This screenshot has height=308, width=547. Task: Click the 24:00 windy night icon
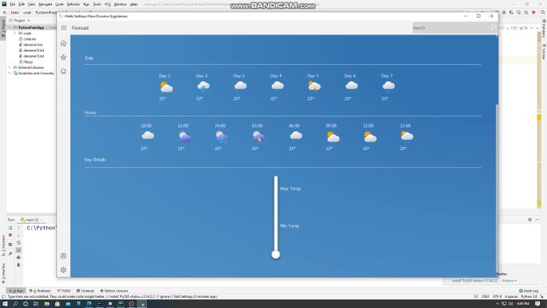click(x=222, y=137)
